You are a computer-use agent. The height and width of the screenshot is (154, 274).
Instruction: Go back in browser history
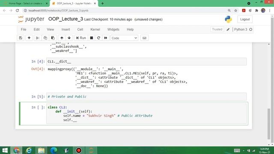tap(4, 10)
